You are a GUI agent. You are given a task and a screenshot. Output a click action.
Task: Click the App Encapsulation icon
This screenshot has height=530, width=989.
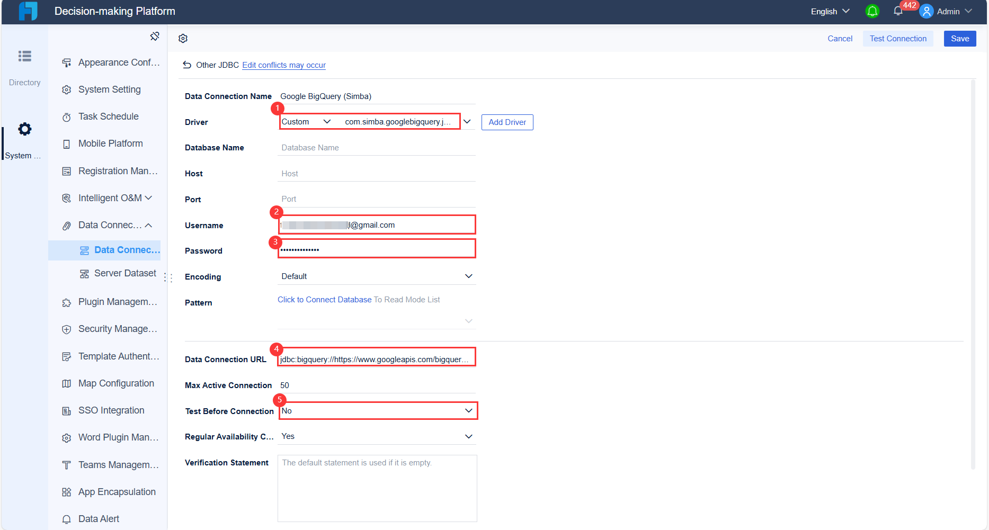click(66, 492)
